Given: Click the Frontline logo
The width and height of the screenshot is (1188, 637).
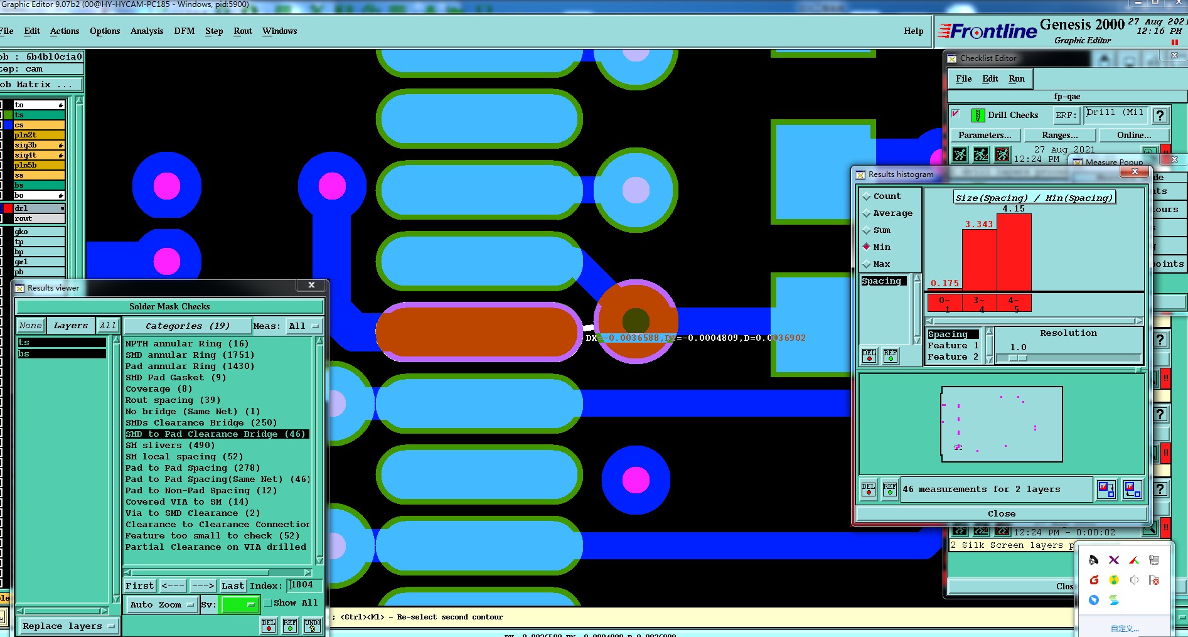Looking at the screenshot, I should 987,31.
